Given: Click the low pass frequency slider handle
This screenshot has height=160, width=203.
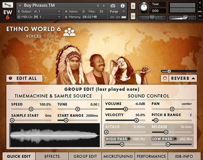Looking at the screenshot, I should click(168, 144).
